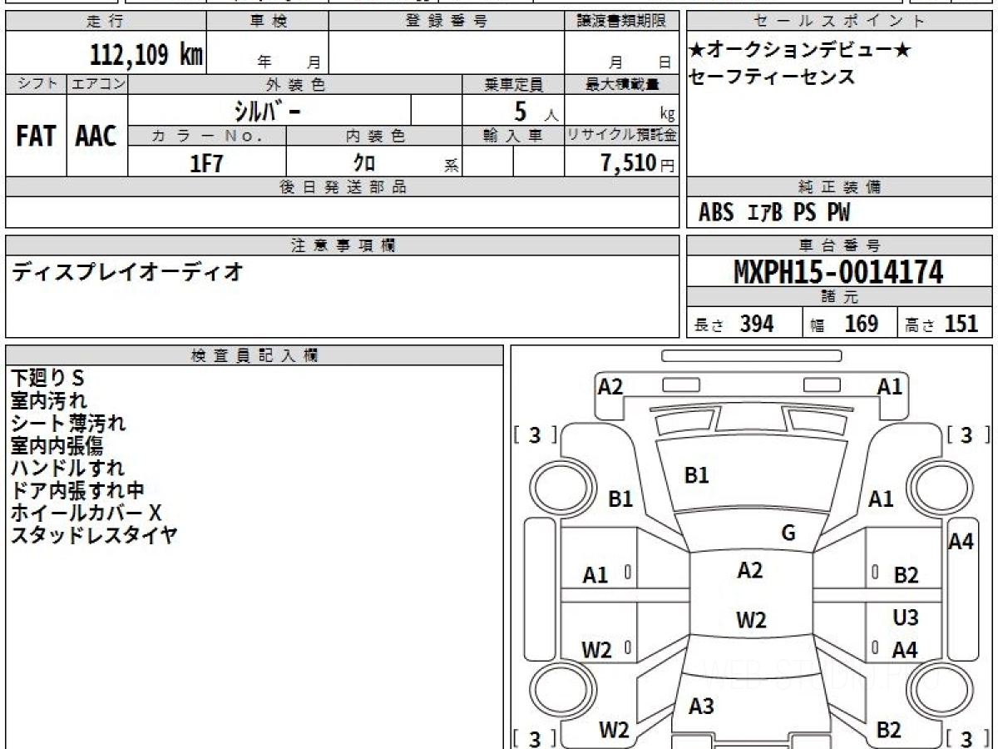Click the カラーNo. header
This screenshot has height=749, width=998.
point(207,136)
